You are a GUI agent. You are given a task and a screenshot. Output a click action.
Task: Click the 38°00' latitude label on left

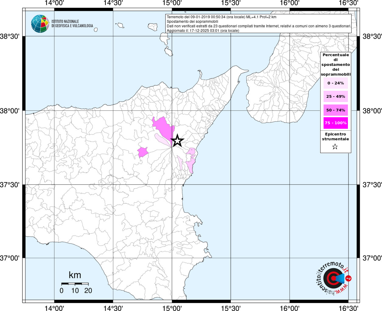coord(11,111)
